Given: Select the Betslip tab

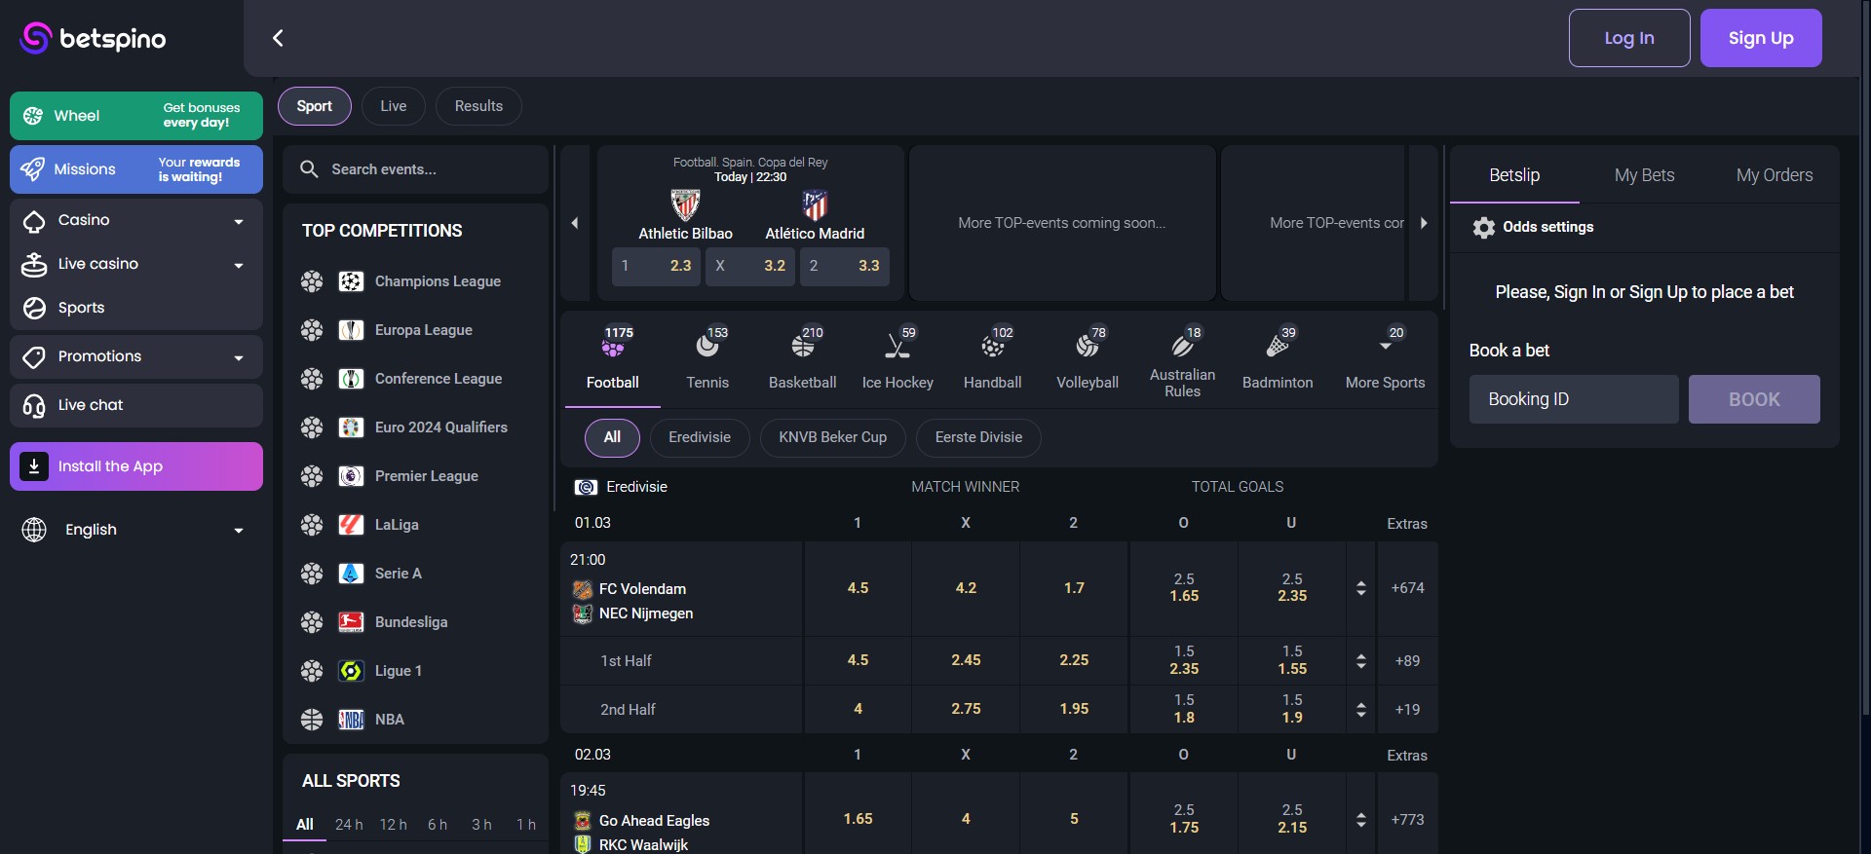Looking at the screenshot, I should (x=1514, y=175).
